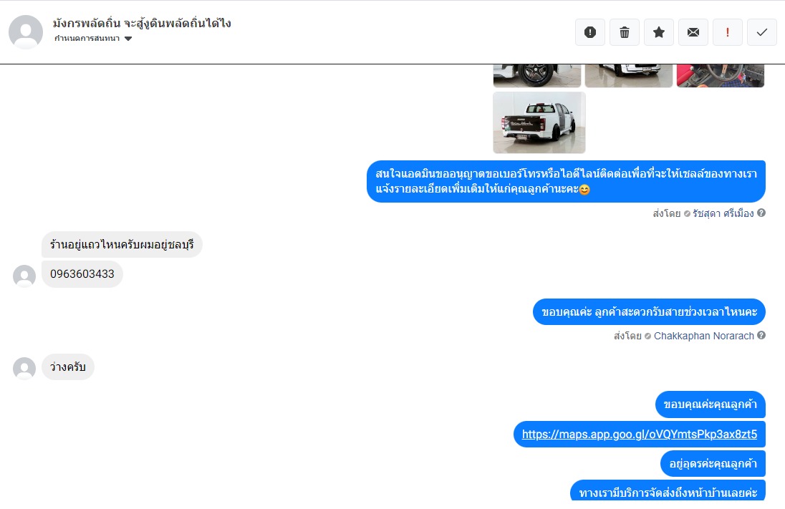Open the car wheel close-up photo
Viewport: 785px width, 509px height.
[x=537, y=76]
